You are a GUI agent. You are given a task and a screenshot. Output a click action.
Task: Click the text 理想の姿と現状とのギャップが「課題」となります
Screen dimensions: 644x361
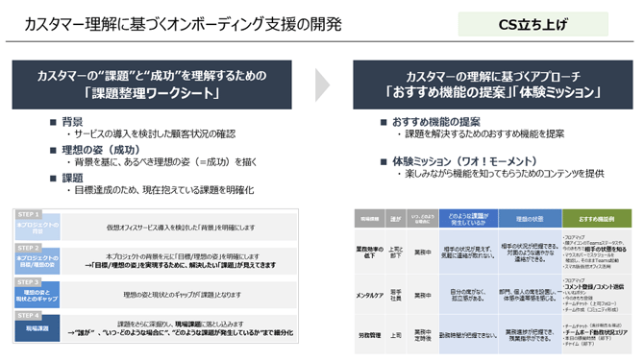[x=183, y=295]
